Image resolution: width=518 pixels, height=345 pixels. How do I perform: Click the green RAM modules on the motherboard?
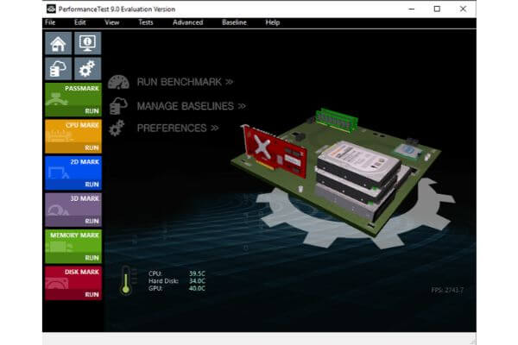[336, 120]
